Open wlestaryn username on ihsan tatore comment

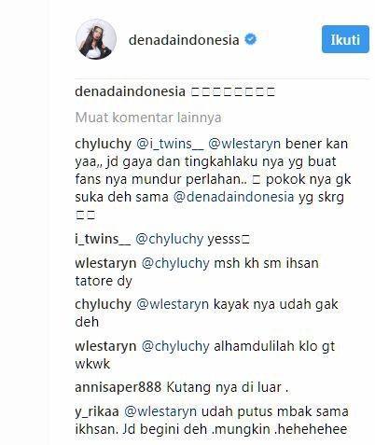pos(105,263)
